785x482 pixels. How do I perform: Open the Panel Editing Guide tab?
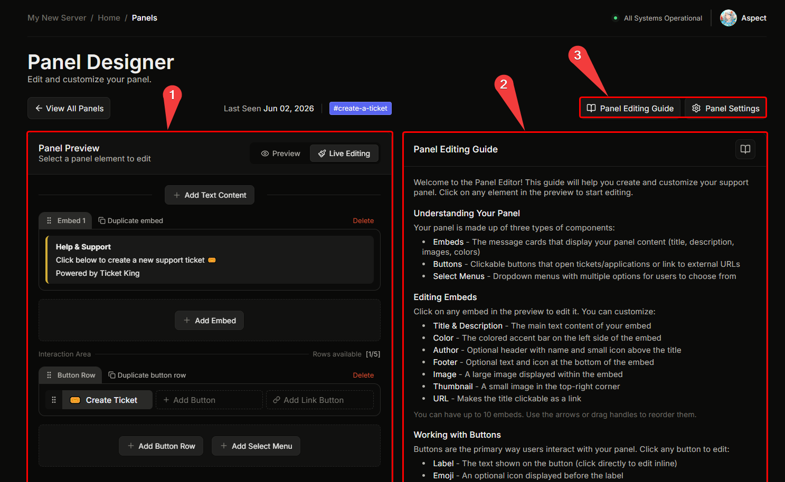(630, 108)
